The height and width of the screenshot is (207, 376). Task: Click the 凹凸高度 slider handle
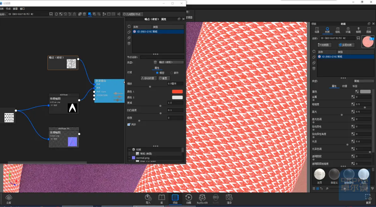[161, 113]
